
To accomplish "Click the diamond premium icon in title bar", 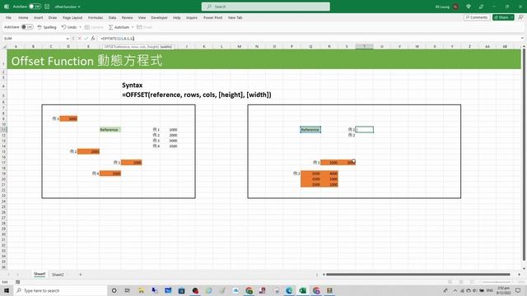I will pos(469,7).
